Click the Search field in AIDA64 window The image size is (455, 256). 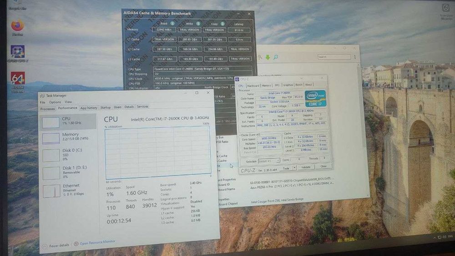(x=334, y=57)
